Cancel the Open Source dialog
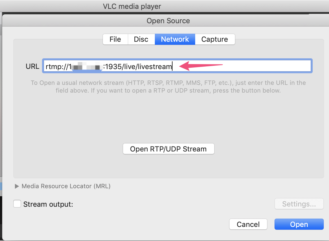The height and width of the screenshot is (241, 329). point(248,224)
